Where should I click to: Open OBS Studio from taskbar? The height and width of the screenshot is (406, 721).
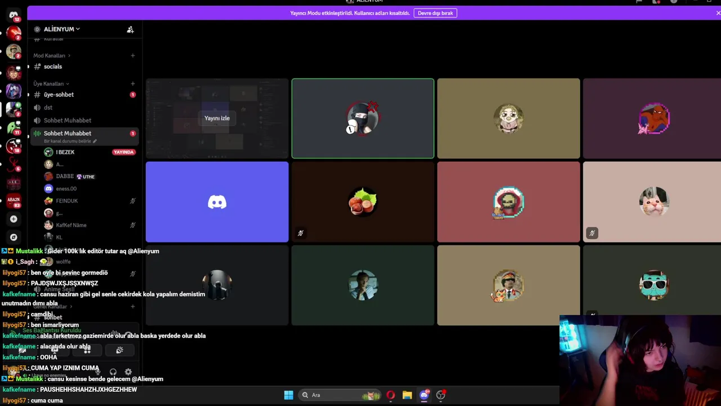tap(441, 395)
